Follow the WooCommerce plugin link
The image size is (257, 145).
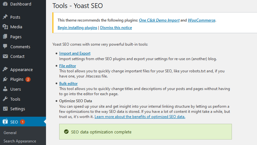[x=201, y=20]
